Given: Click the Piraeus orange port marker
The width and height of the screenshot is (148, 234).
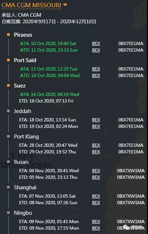Looking at the screenshot, I should tap(8, 35).
